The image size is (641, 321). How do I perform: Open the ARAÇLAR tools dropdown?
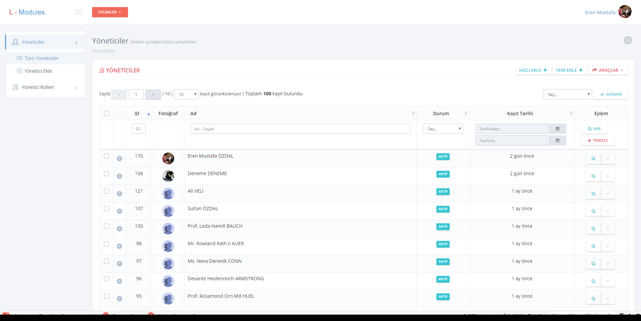[608, 70]
